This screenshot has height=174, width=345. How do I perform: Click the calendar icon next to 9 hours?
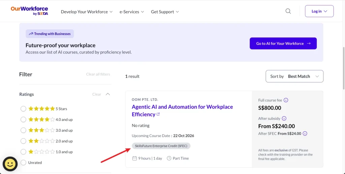(x=134, y=158)
